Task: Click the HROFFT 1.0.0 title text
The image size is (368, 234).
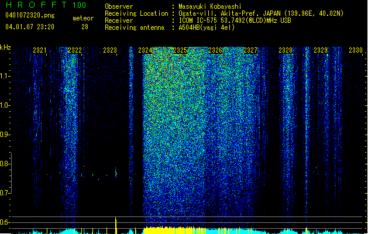Action: pyautogui.click(x=46, y=5)
